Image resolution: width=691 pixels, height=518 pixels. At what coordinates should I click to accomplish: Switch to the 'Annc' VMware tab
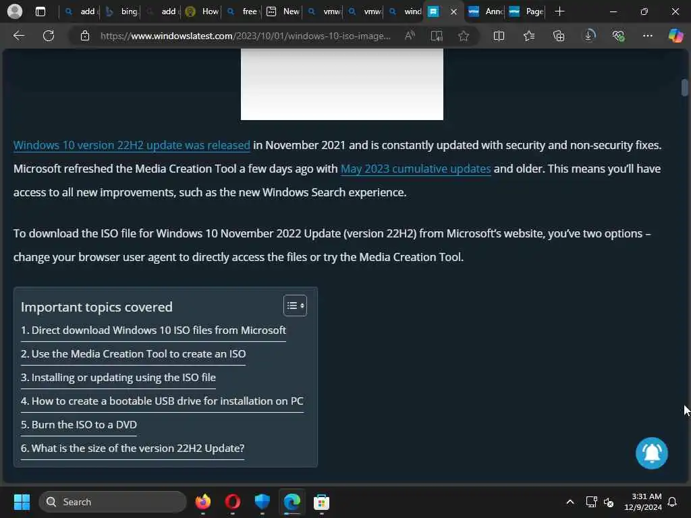[x=486, y=11]
